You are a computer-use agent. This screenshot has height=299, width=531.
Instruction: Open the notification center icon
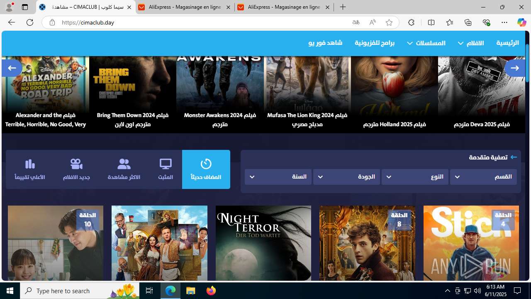517,291
